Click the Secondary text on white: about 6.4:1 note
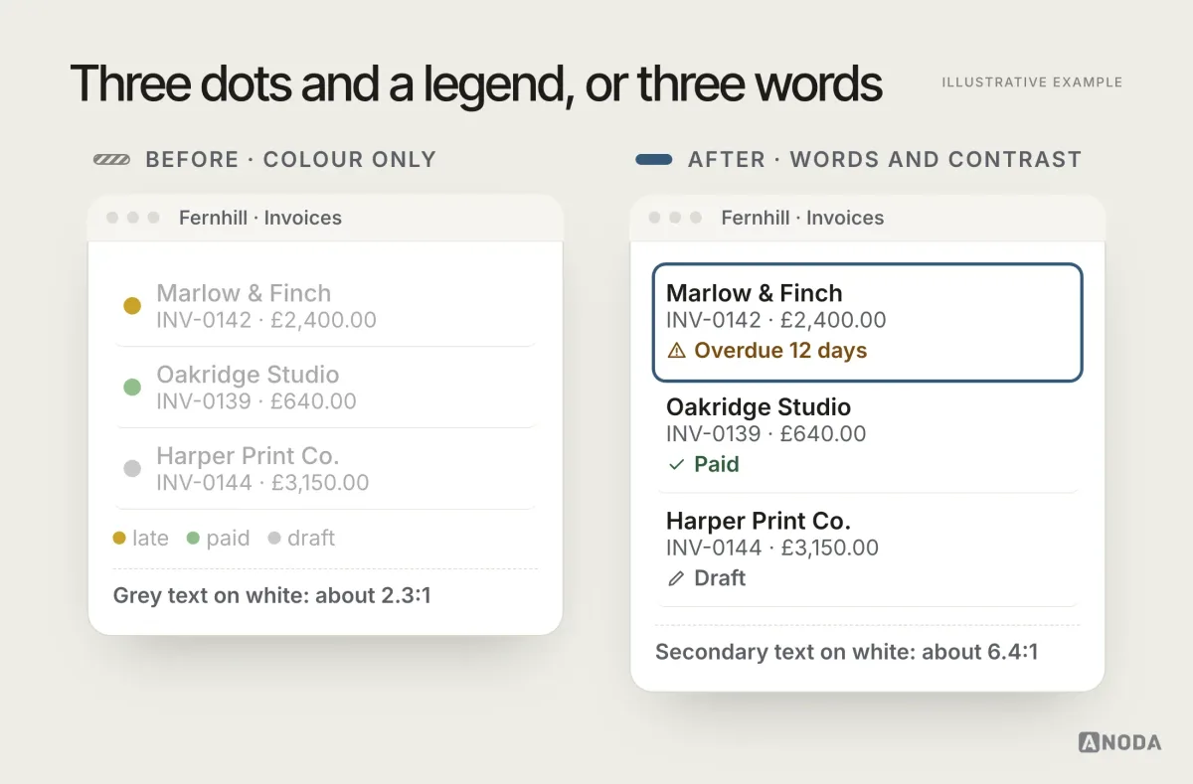Image resolution: width=1193 pixels, height=784 pixels. tap(847, 653)
